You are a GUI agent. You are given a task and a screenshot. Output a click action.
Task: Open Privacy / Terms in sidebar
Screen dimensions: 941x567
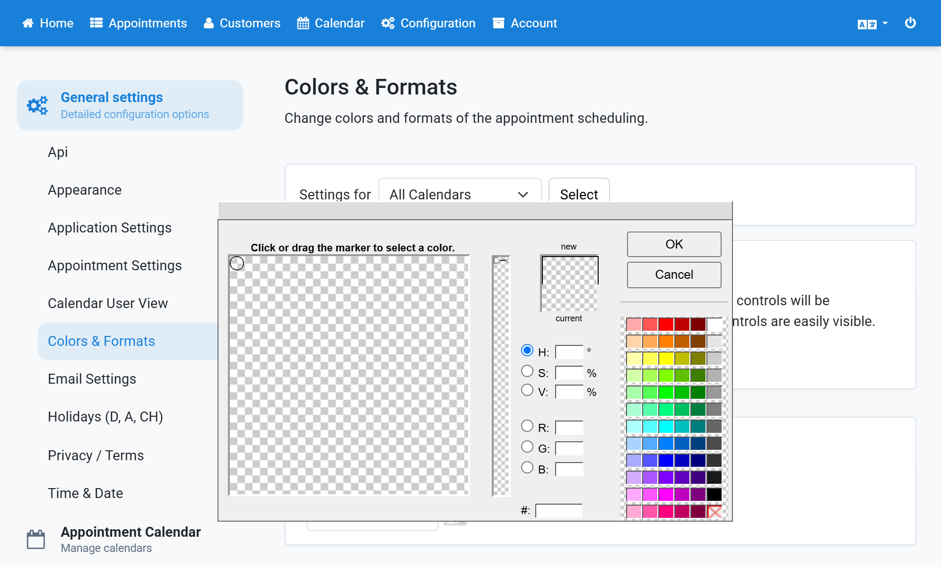click(96, 455)
